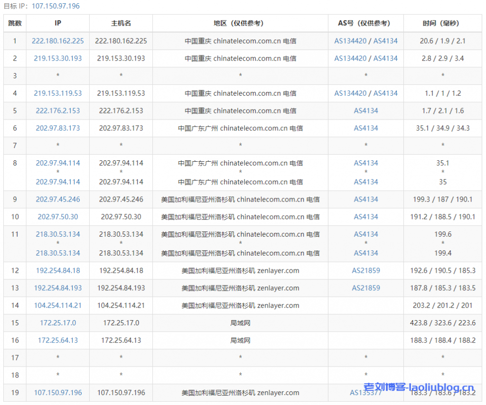Viewport: 486px width, 405px height.
Task: Click the 222.176.2.153 link in IP column
Action: 58,111
